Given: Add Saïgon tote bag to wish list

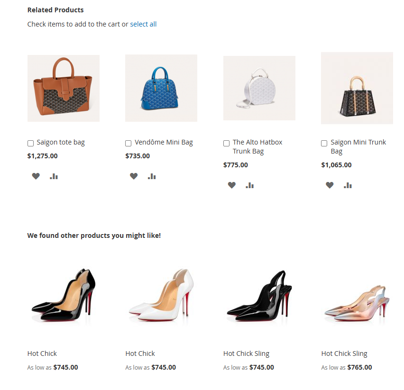Looking at the screenshot, I should coord(36,176).
